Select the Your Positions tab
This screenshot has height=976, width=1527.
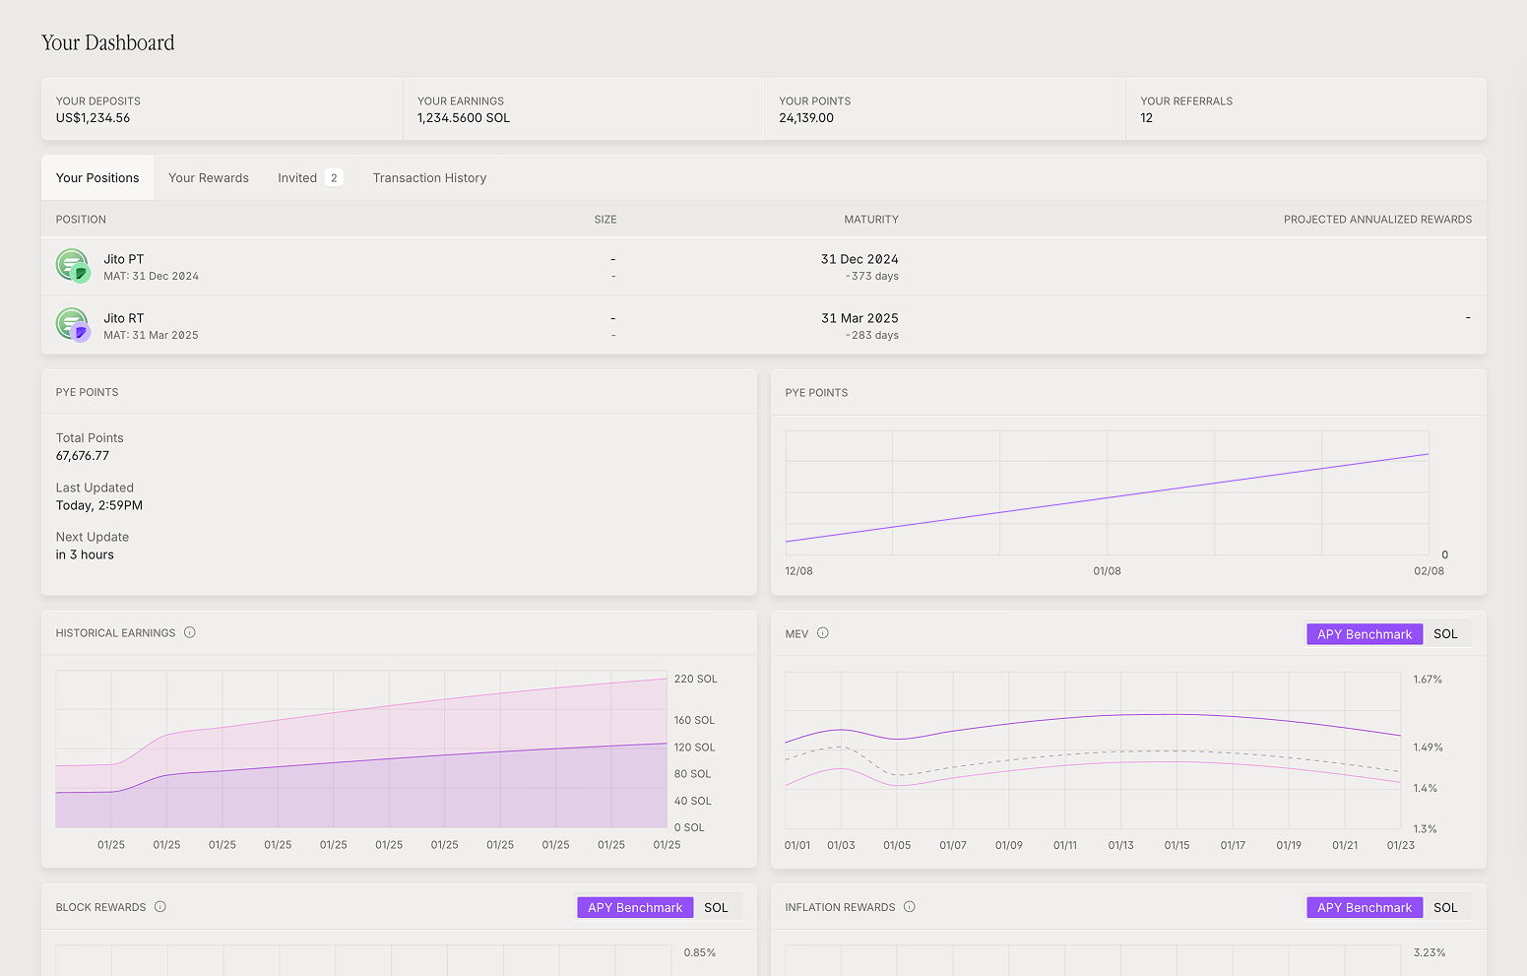(x=97, y=178)
